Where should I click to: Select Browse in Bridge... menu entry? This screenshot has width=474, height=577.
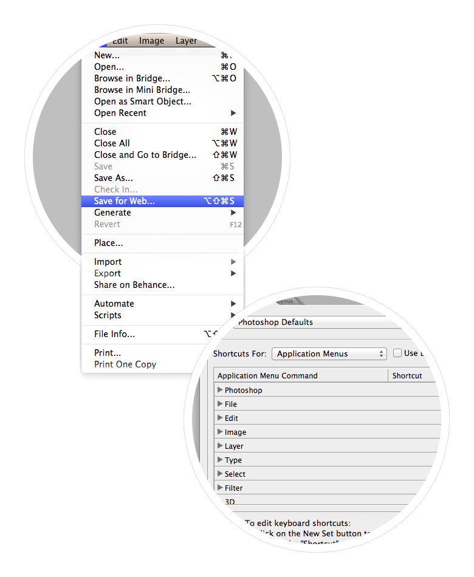pos(162,78)
